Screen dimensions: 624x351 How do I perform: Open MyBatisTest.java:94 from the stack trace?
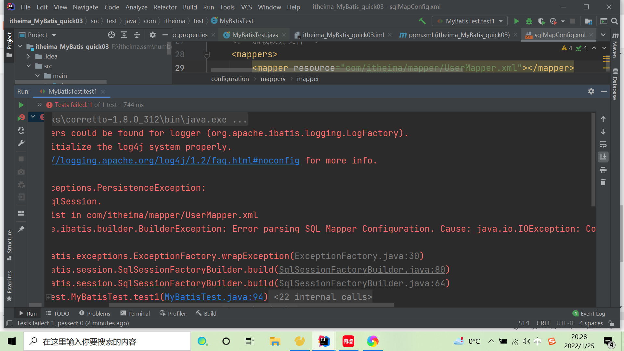[214, 297]
